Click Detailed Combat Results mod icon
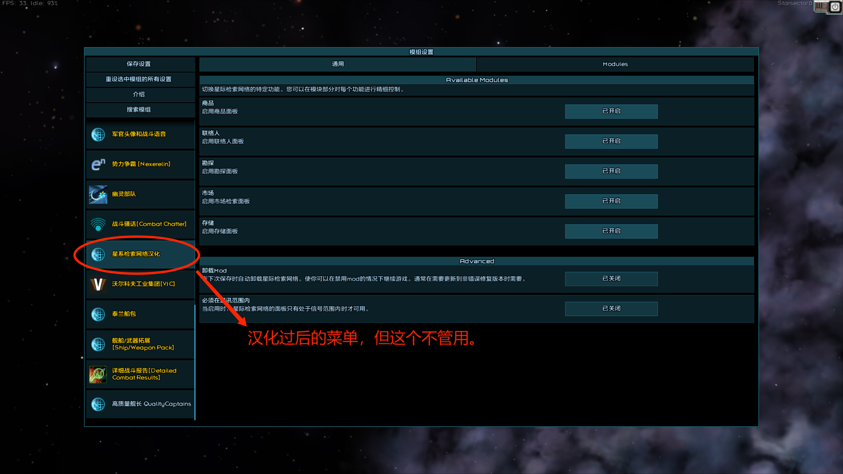843x474 pixels. tap(98, 374)
